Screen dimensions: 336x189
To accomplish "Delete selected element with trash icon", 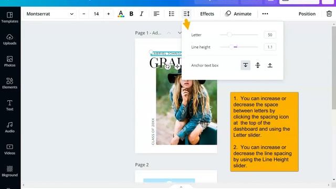I will (x=329, y=14).
